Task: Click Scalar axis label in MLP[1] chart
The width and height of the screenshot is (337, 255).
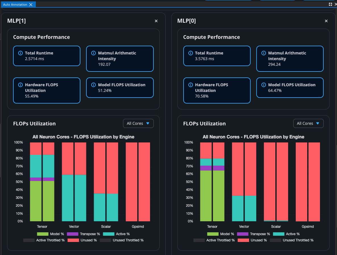Action: [106, 226]
